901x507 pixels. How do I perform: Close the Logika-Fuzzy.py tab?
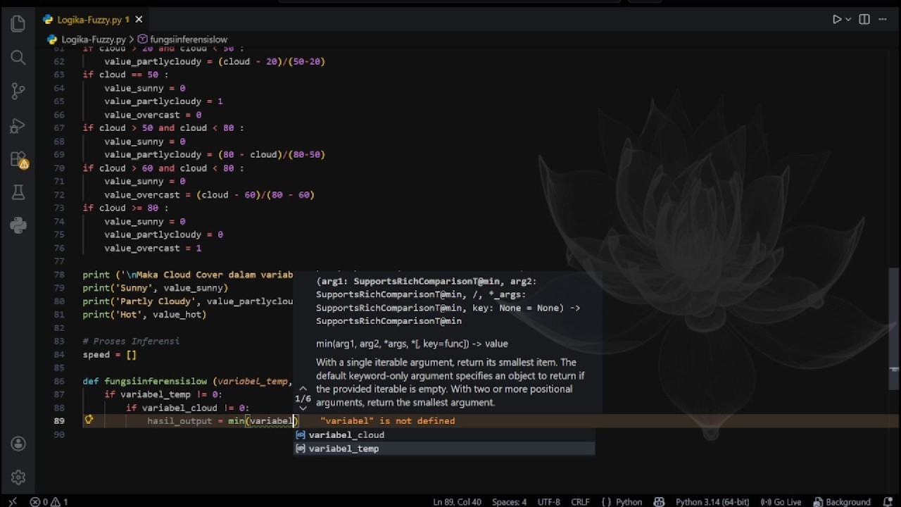coord(139,20)
